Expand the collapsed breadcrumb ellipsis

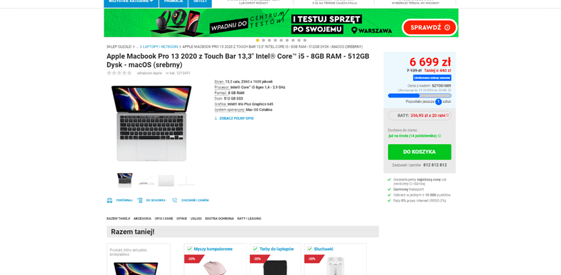pyautogui.click(x=137, y=47)
